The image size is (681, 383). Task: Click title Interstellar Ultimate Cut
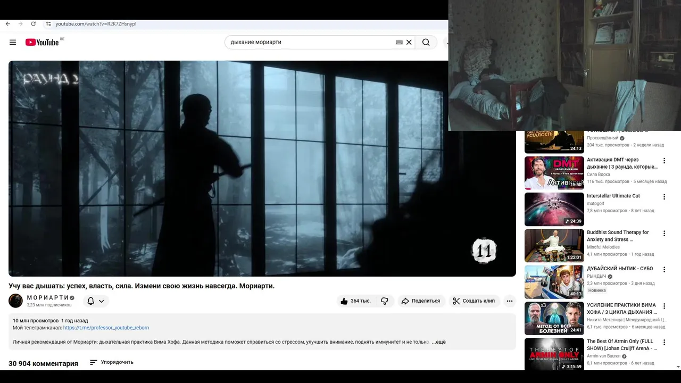pyautogui.click(x=613, y=196)
